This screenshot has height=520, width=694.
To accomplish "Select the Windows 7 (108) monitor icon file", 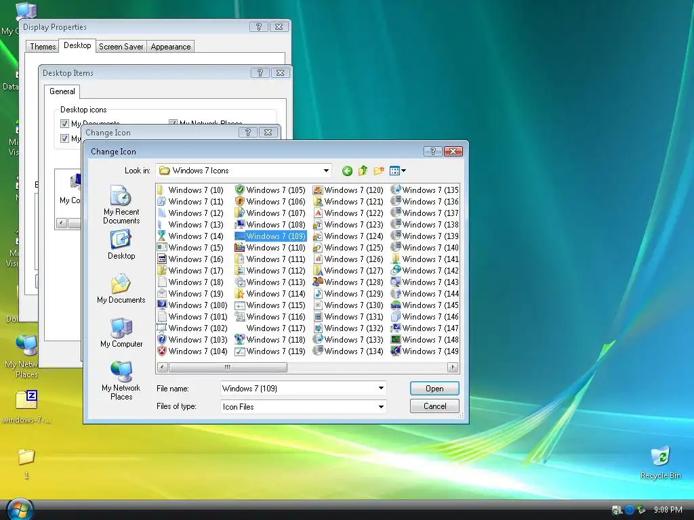I will point(270,225).
